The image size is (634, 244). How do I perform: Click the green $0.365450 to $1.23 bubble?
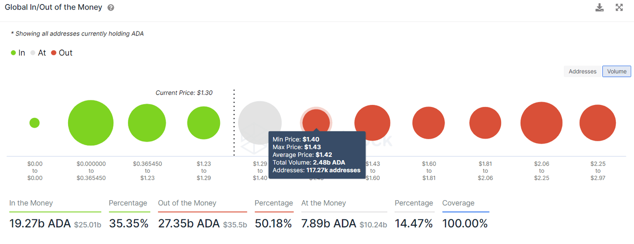point(147,123)
